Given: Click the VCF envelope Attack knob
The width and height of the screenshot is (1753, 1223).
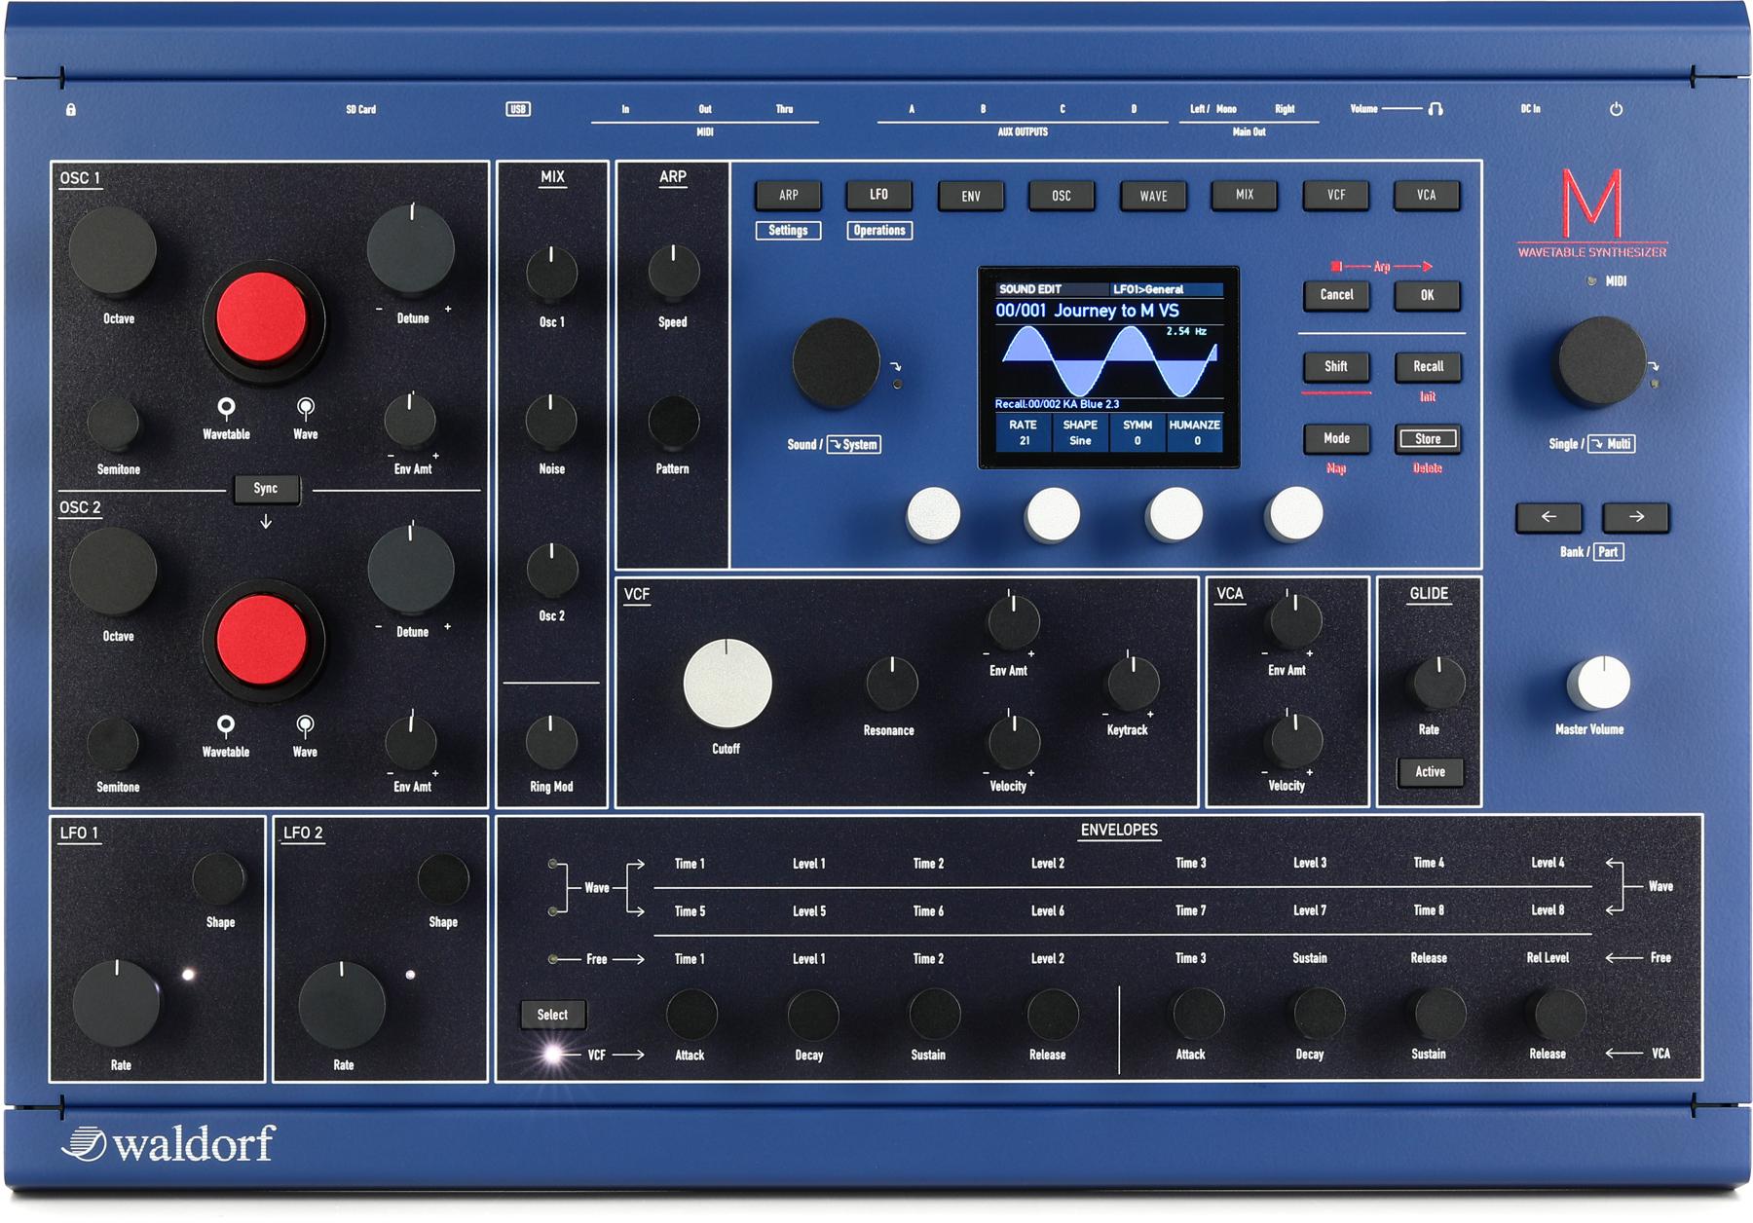Looking at the screenshot, I should tap(691, 1015).
